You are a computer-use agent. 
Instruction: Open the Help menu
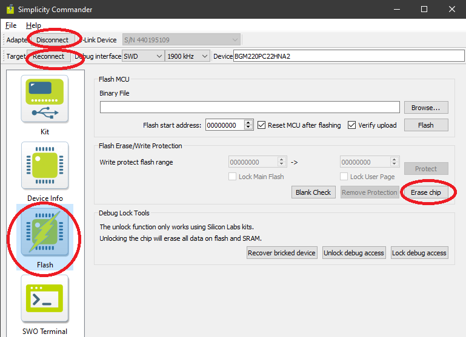click(33, 25)
